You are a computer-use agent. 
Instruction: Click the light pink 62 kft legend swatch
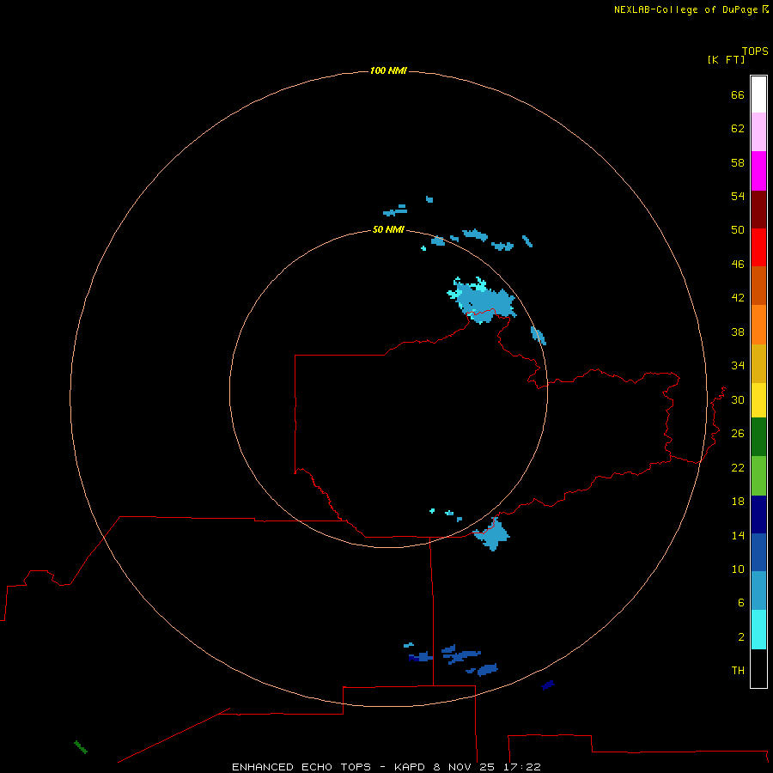(x=758, y=131)
